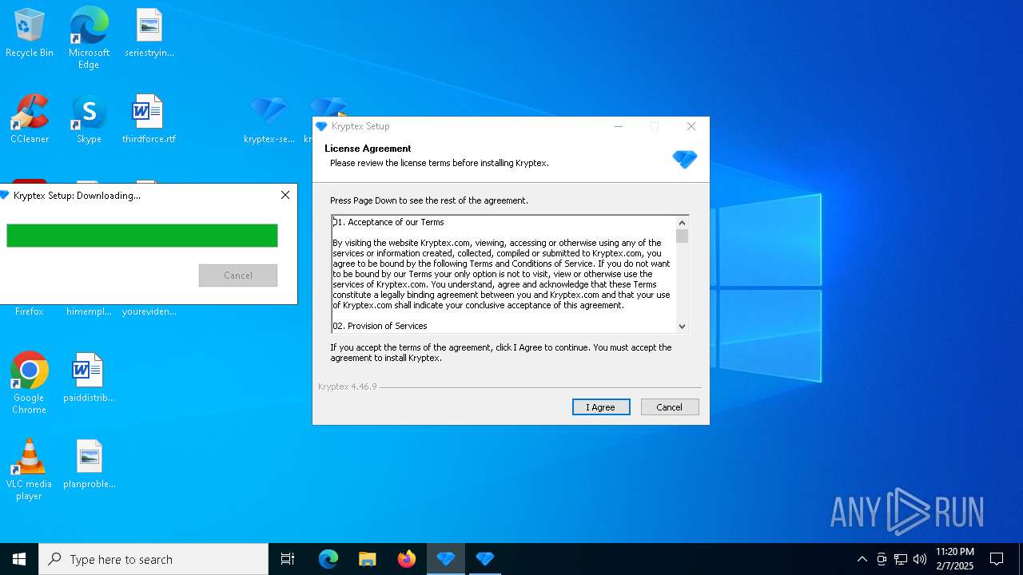Open the CCleaner desktop shortcut

tap(29, 119)
